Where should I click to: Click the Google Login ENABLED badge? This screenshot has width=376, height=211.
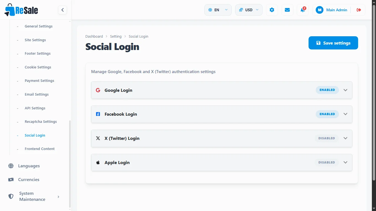[x=327, y=90]
